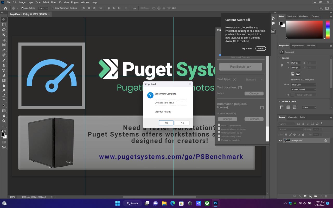Select the Blur tool
This screenshot has width=333, height=208.
tap(4, 86)
